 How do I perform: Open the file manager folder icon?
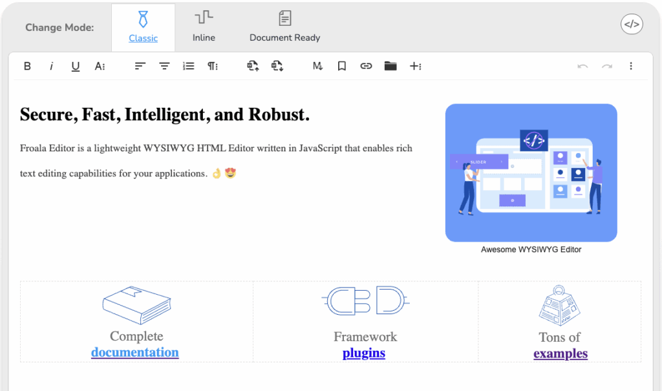[x=390, y=66]
